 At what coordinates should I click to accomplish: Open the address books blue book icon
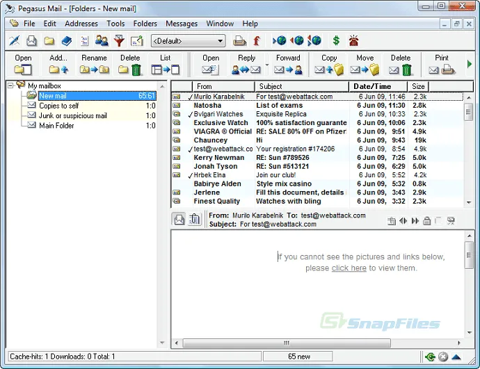coord(66,41)
